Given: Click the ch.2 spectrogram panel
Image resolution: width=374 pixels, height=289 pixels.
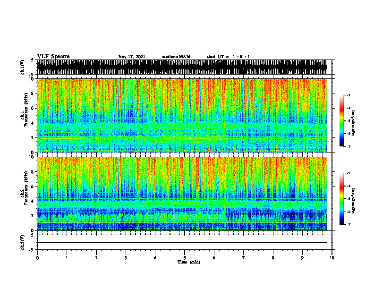Looking at the screenshot, I should pos(182,194).
